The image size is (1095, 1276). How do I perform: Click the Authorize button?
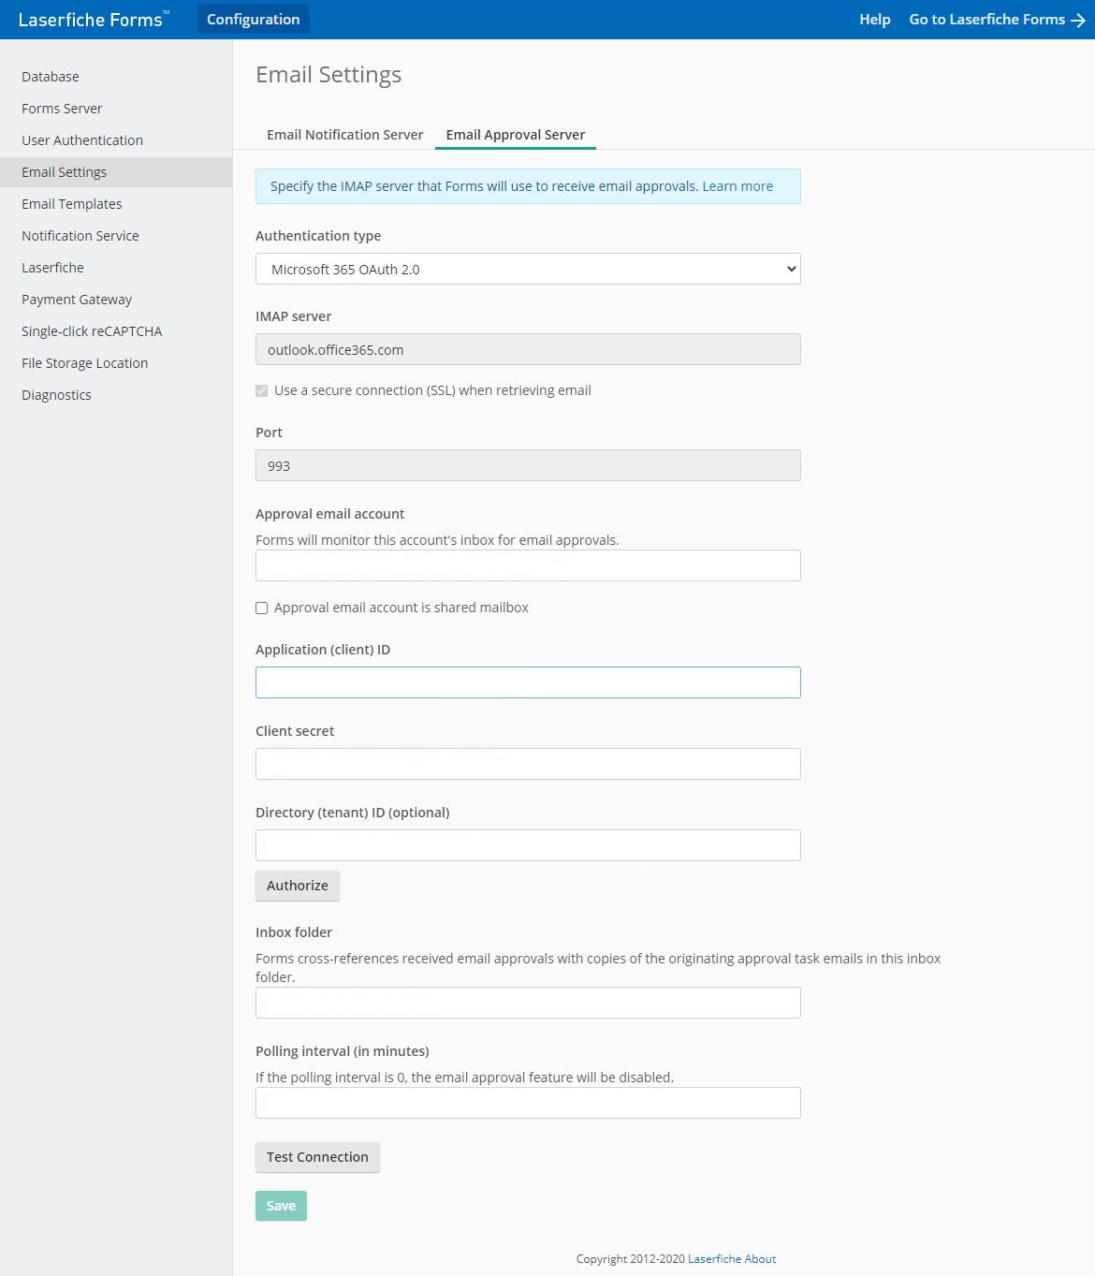click(297, 885)
